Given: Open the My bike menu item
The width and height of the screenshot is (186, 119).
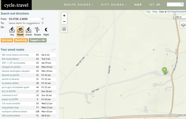Looking at the screenshot, I should coord(155,5).
